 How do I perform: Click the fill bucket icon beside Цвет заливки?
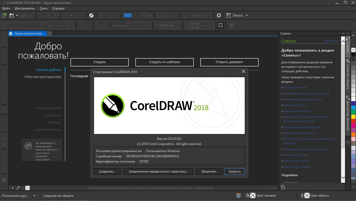(x=247, y=196)
